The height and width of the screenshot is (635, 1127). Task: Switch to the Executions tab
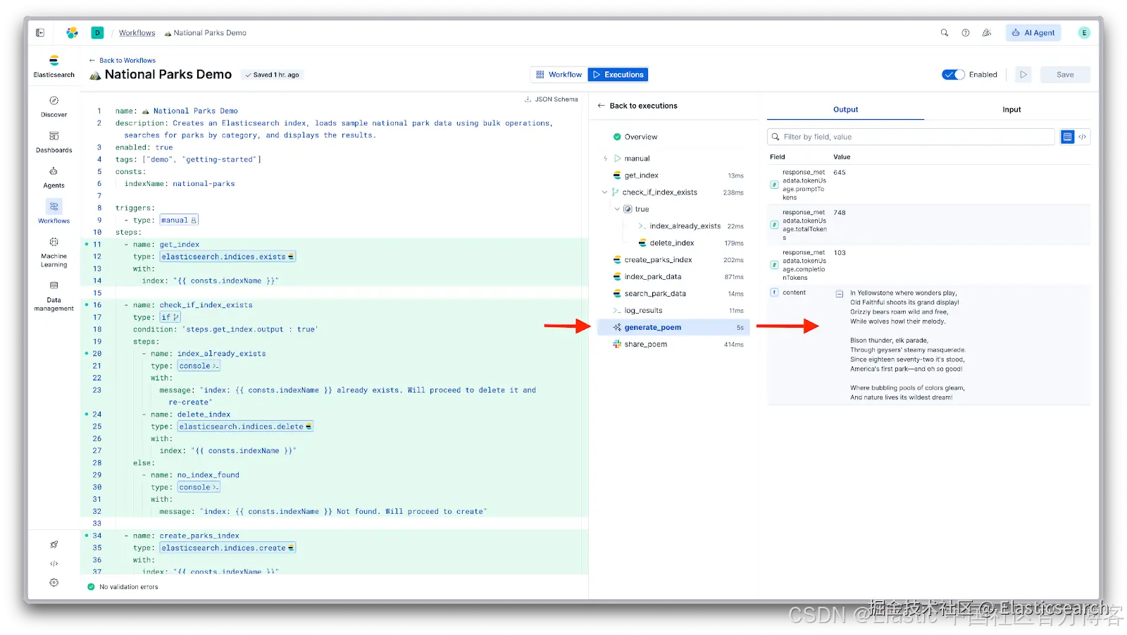[618, 75]
